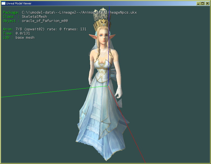Click the package path LineageNpcs.ukx text
Screen dimensions: 211x164
coord(79,13)
